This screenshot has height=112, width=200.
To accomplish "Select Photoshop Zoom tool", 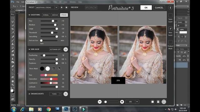I will pyautogui.click(x=12, y=85).
